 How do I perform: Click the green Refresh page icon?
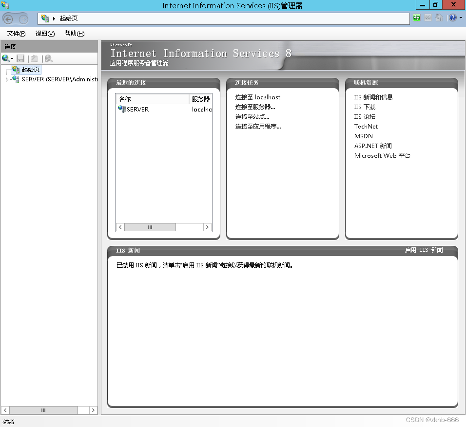tap(417, 18)
